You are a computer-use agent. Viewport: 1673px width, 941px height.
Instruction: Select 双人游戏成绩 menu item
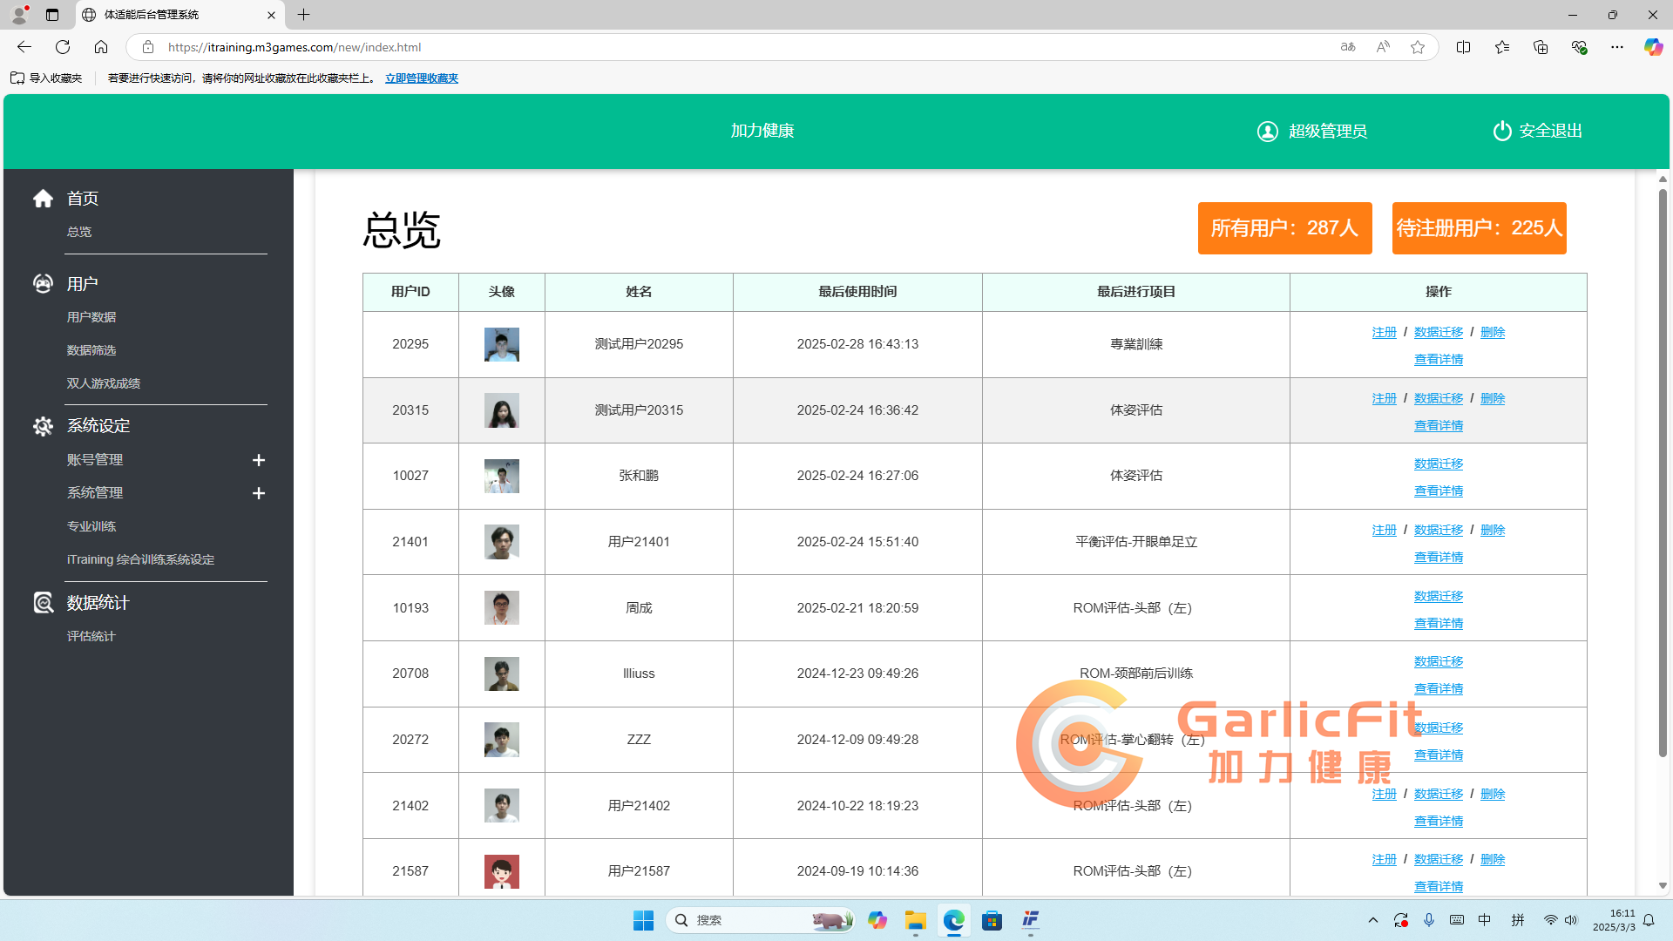click(103, 383)
